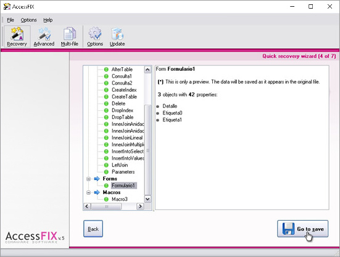Open the Multi-file recovery tool
Viewport: 340px width, 257px height.
tap(69, 36)
